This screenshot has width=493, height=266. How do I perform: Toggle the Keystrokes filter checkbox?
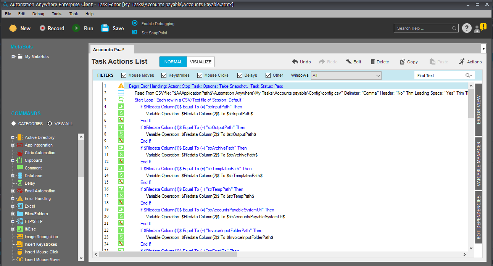164,76
